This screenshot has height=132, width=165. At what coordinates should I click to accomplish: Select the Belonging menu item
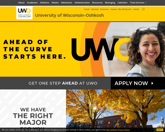point(110,3)
